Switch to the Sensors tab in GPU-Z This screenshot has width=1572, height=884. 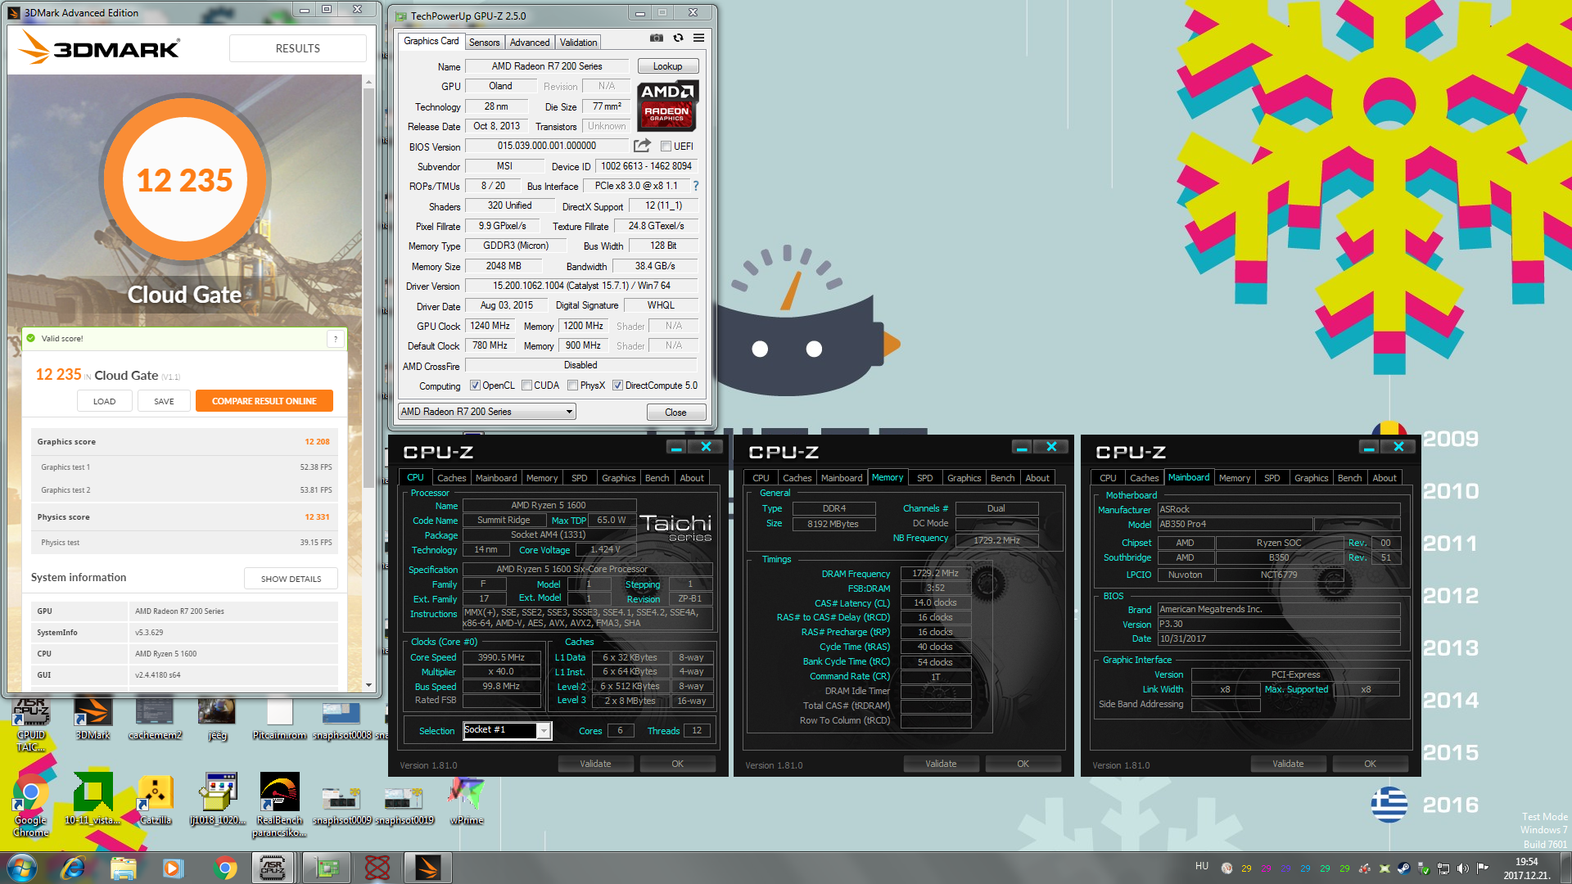coord(484,43)
